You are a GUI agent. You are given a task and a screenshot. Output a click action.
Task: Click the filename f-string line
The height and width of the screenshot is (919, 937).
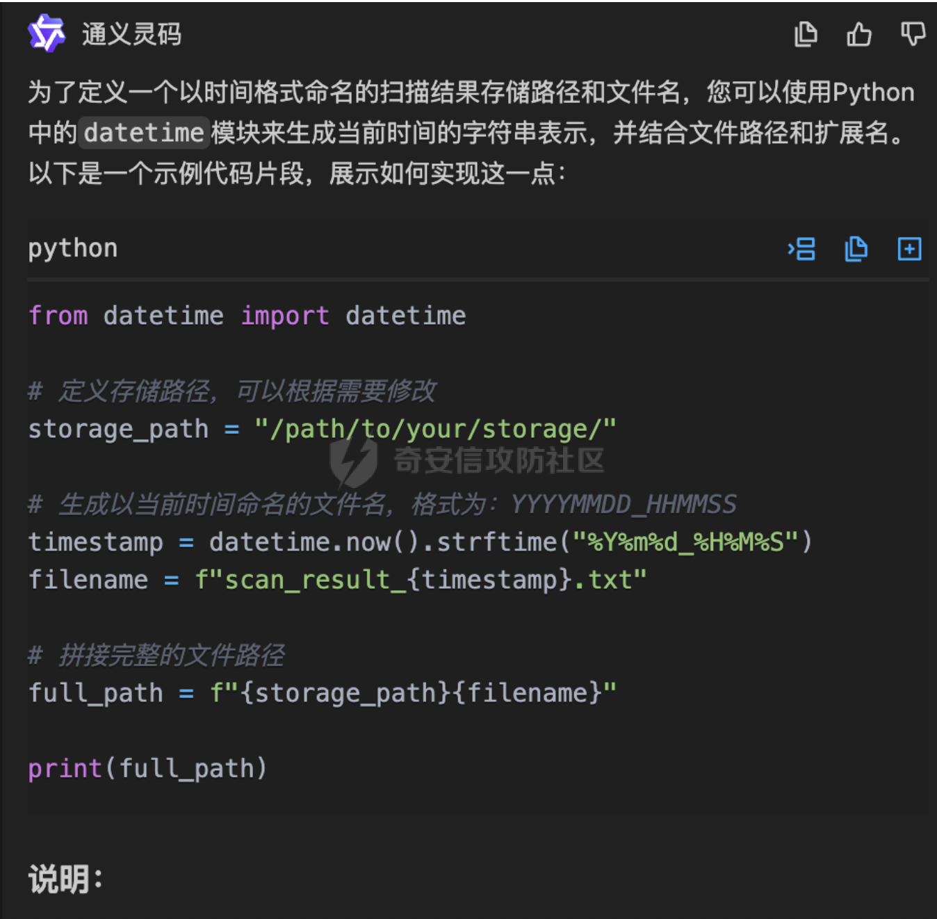[x=337, y=579]
